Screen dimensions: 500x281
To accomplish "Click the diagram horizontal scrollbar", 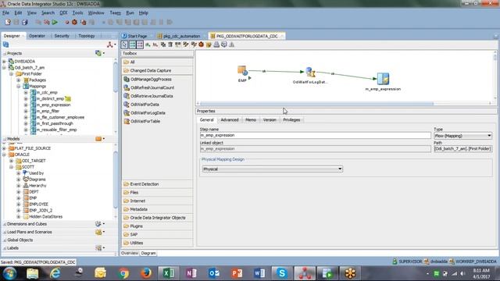I will (x=316, y=104).
